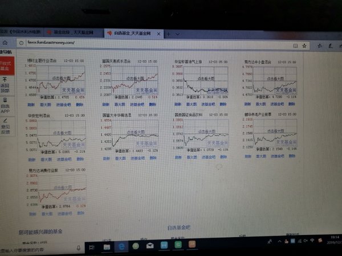Click 刷新 under 富国天惠成长混合
Screen dimensions: 342x256
coord(106,105)
